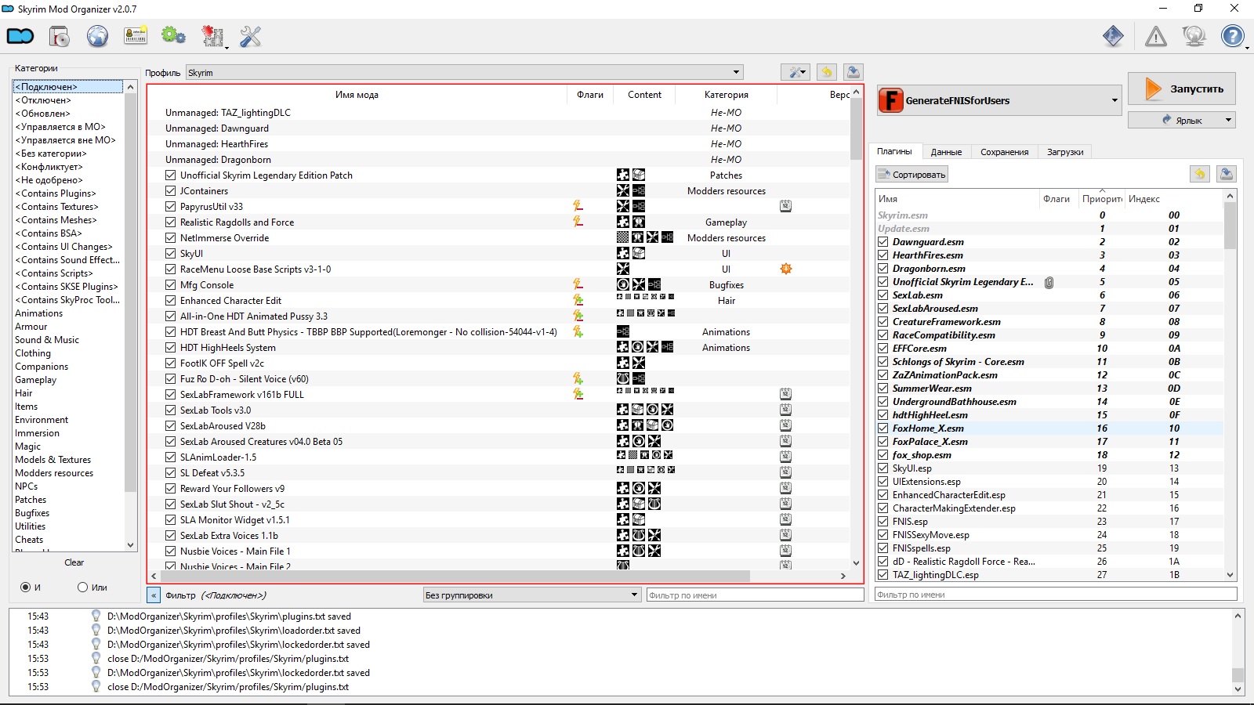Sort plugins by Приоритет column header

1101,198
